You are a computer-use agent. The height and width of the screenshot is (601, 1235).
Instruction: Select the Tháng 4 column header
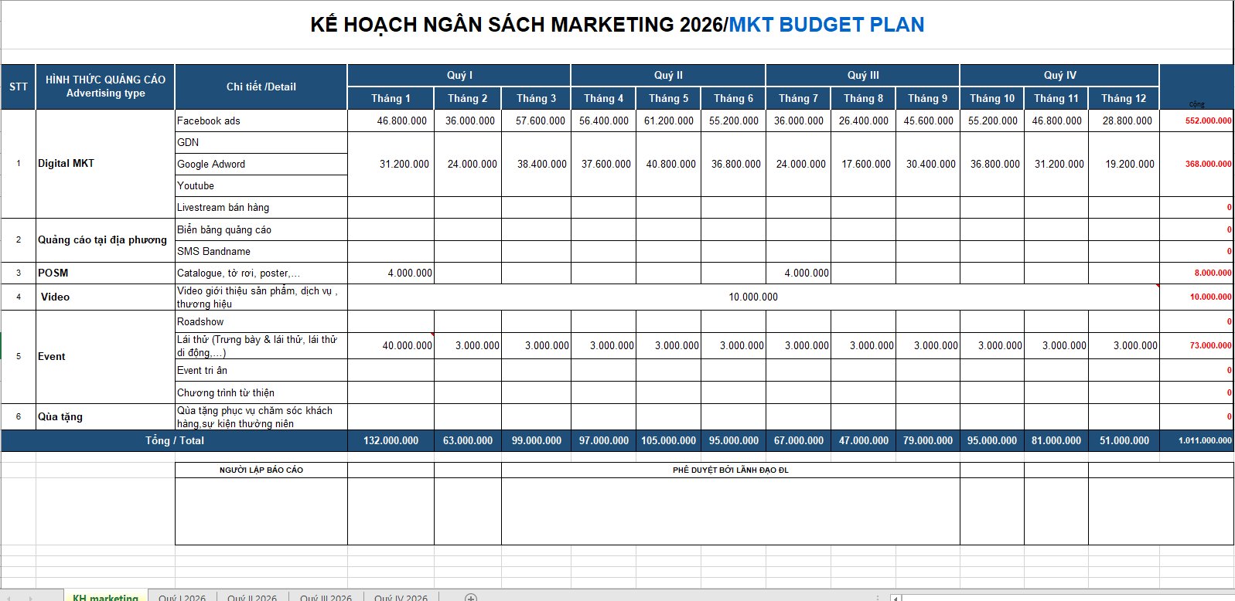pyautogui.click(x=603, y=98)
